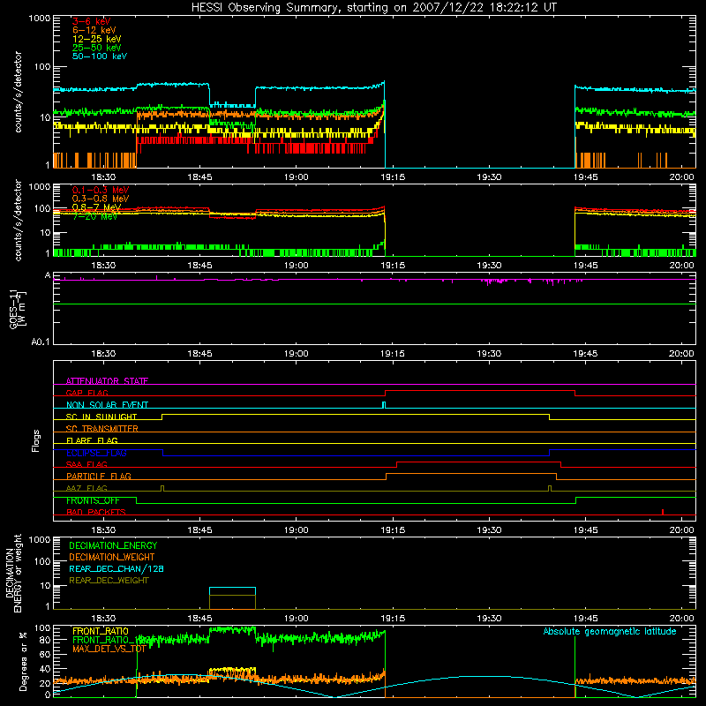Select the PARTICLE_FLAG label

pos(99,476)
